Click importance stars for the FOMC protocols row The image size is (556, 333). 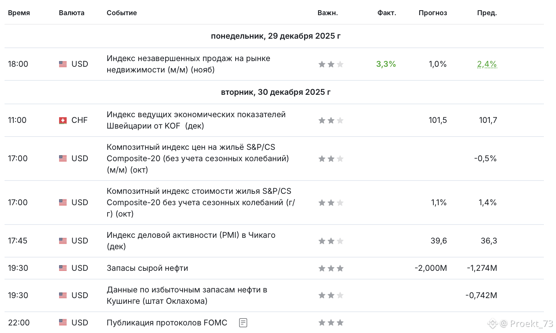tap(331, 323)
